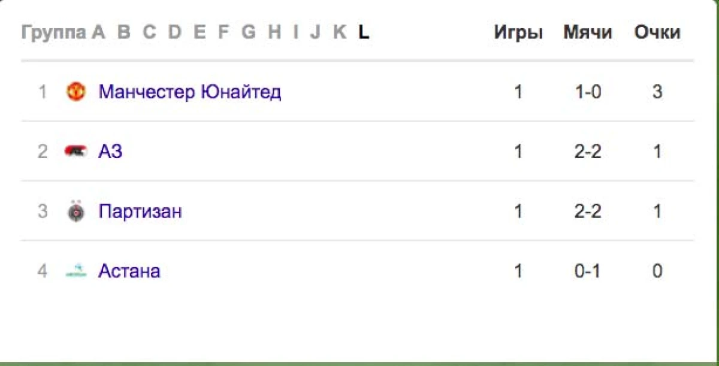The image size is (719, 366).
Task: Click the Manchester United club crest
Action: pos(75,92)
